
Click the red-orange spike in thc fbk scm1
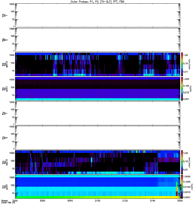click(x=177, y=191)
